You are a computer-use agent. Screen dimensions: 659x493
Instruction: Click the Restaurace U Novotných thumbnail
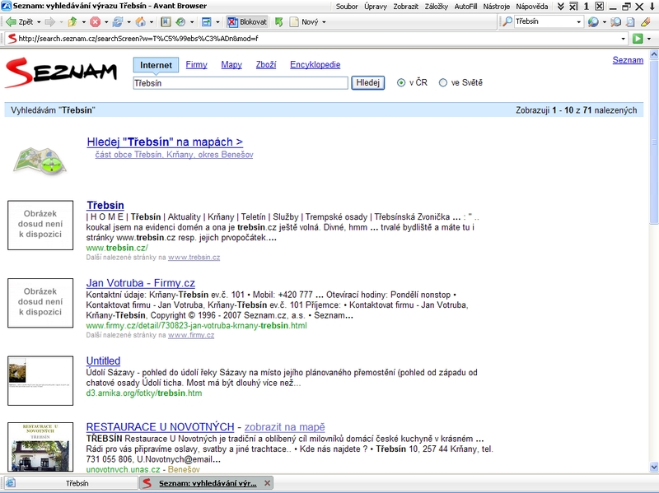click(40, 447)
